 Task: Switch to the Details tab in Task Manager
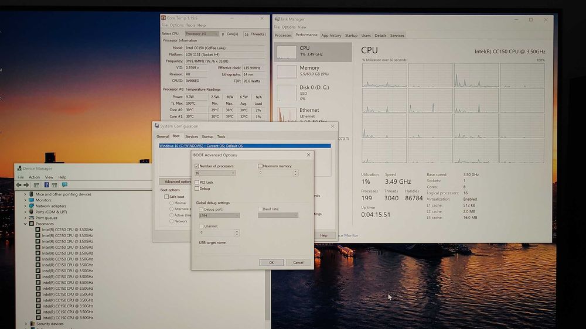[x=380, y=36]
